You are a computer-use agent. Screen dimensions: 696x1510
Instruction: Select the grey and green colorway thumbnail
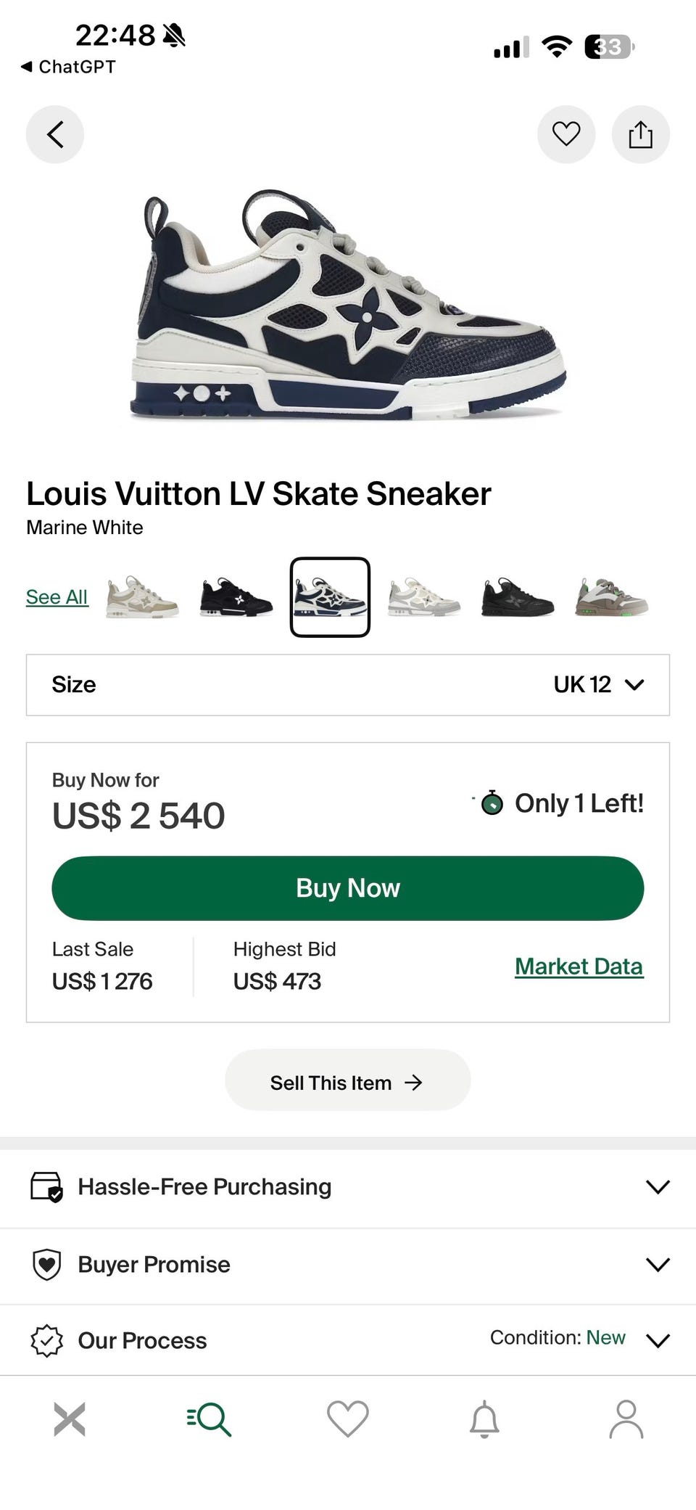click(x=611, y=596)
